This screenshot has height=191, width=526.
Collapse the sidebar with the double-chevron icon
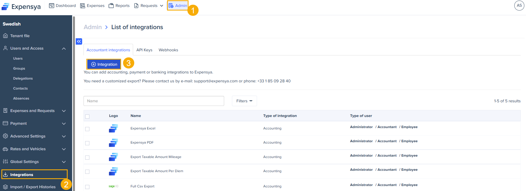79,41
